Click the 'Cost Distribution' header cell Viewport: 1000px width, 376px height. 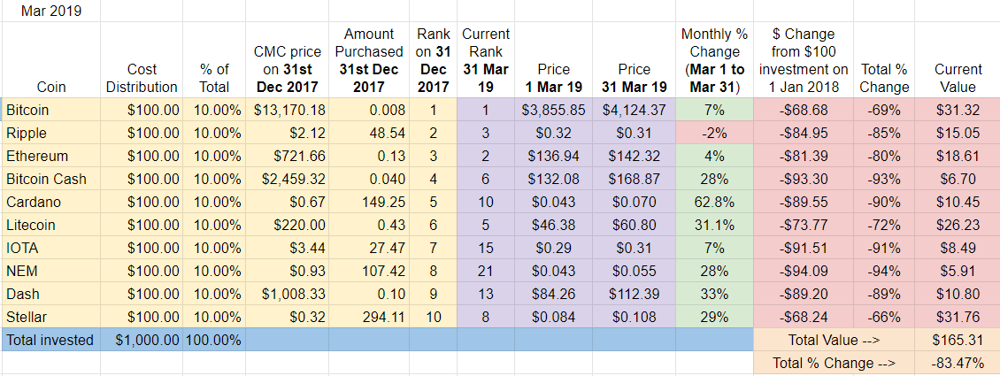point(142,60)
